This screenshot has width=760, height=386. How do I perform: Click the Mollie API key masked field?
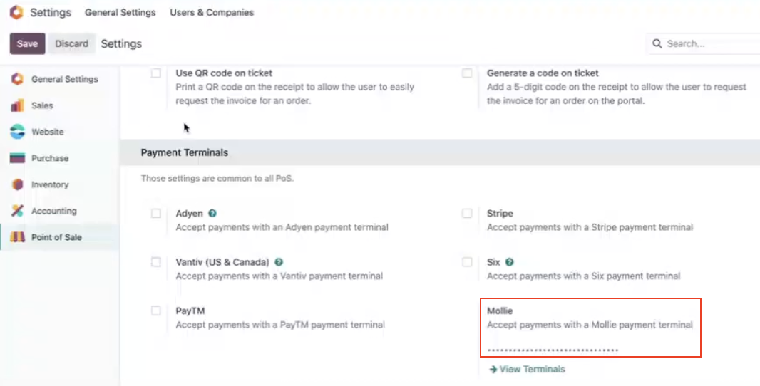pyautogui.click(x=553, y=350)
